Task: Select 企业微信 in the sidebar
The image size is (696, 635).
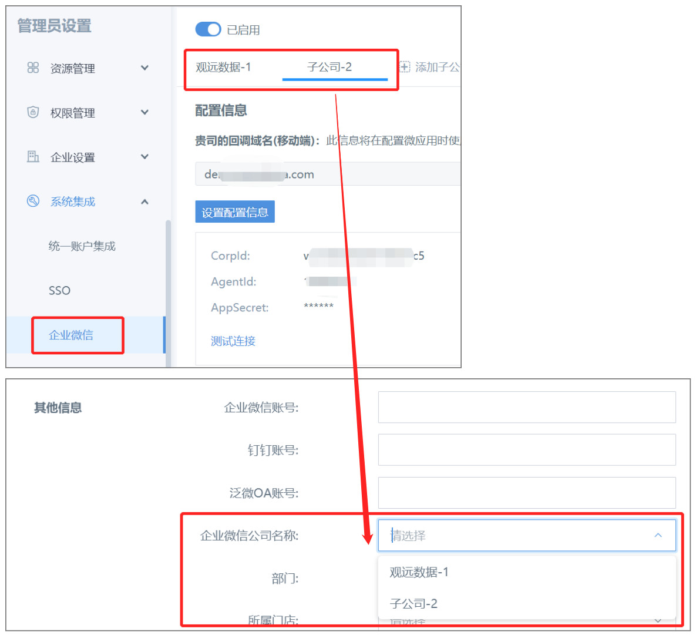Action: (71, 335)
